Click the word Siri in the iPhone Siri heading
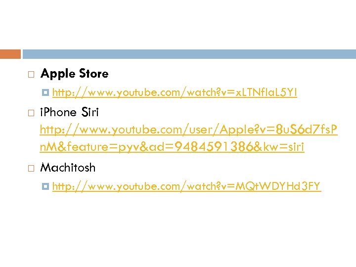 (90, 112)
